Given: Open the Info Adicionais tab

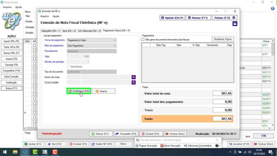Looking at the screenshot, I should tap(89, 31).
